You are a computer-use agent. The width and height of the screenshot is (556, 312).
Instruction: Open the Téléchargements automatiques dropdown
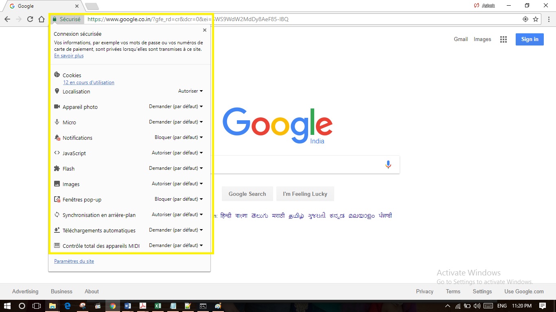pos(176,230)
